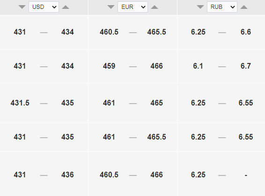The width and height of the screenshot is (265, 196).
Task: Select the 460.5 EUR buy rate in first row
Action: pos(109,32)
